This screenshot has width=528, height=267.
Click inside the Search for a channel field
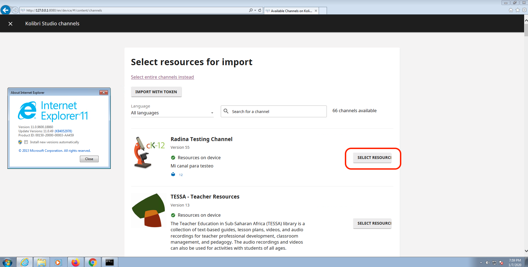[x=273, y=111]
